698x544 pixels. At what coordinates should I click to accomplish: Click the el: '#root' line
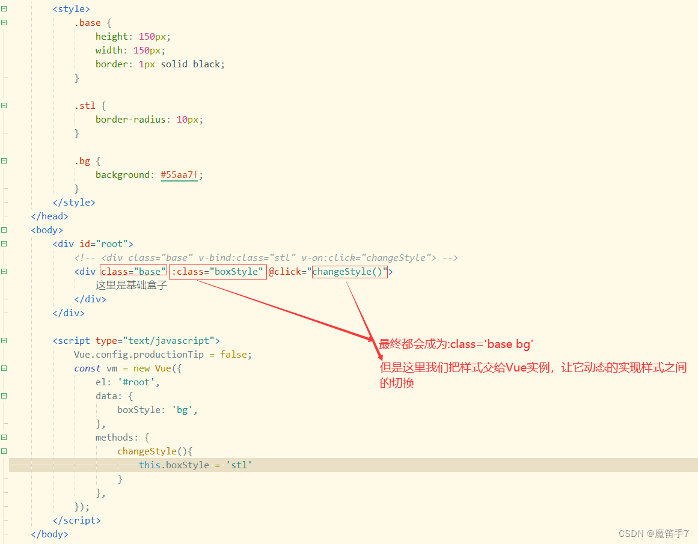coord(127,382)
